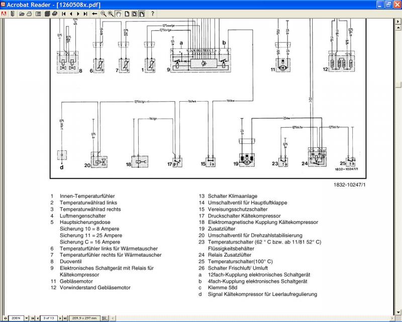Open the Help question mark icon
The image size is (402, 322).
(153, 14)
